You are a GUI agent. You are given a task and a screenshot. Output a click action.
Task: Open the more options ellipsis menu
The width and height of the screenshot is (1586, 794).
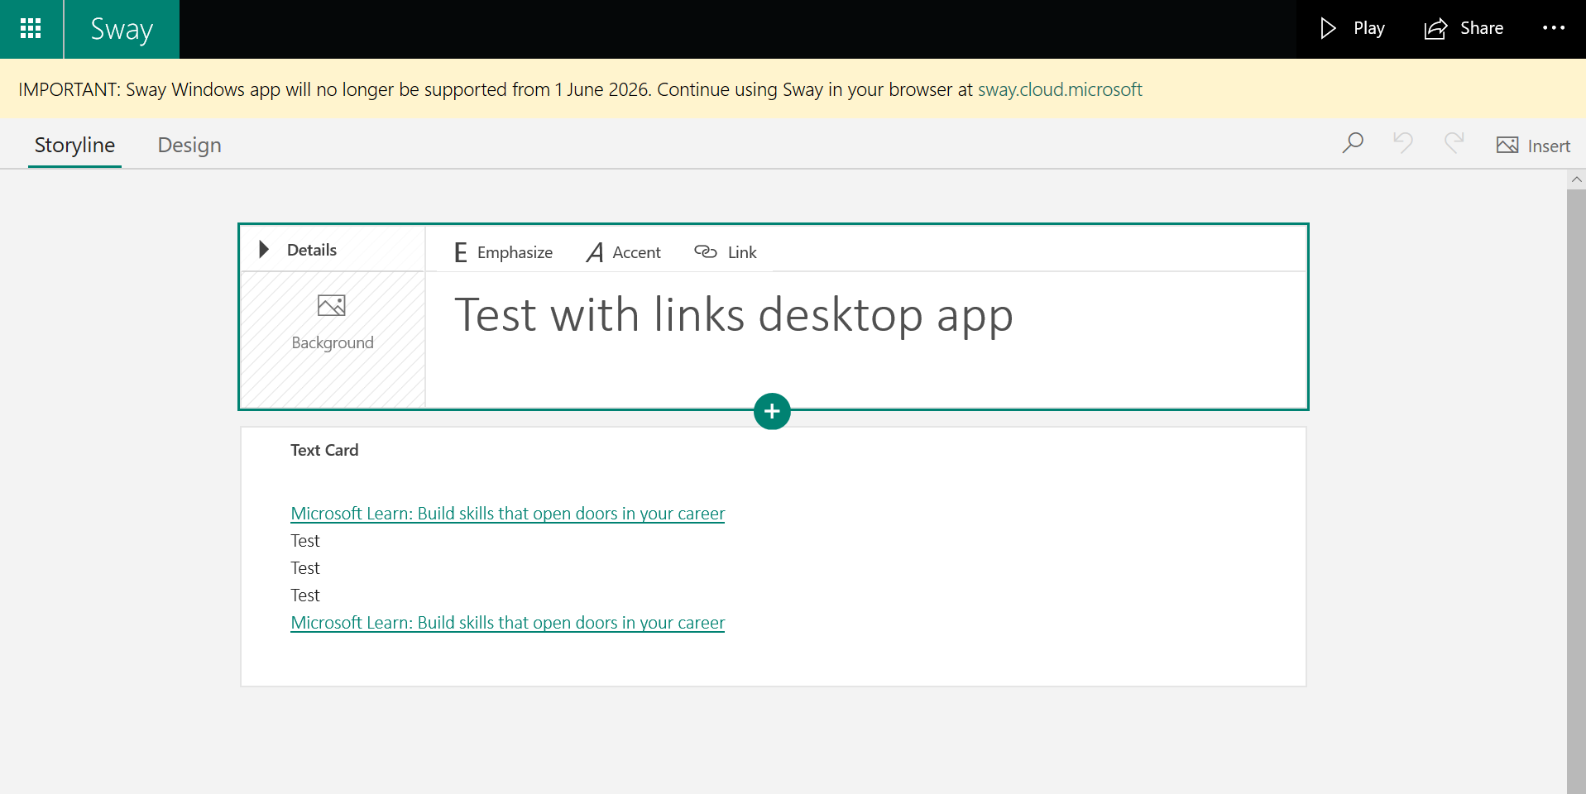[1554, 28]
